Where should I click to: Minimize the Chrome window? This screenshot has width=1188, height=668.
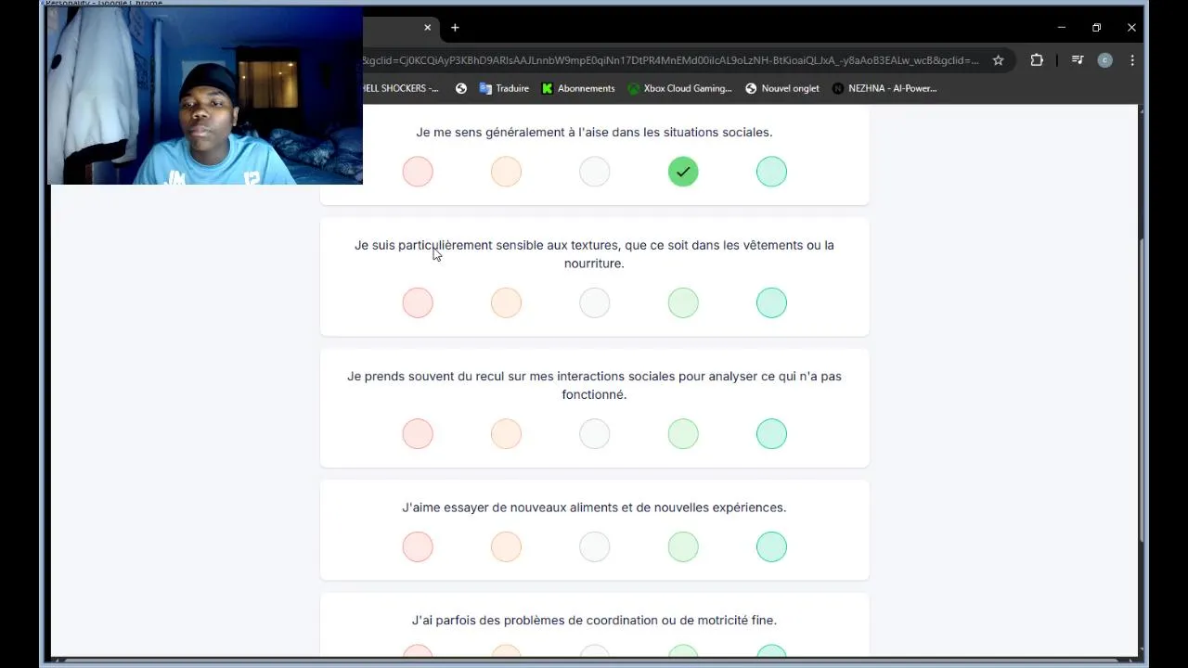pos(1062,28)
